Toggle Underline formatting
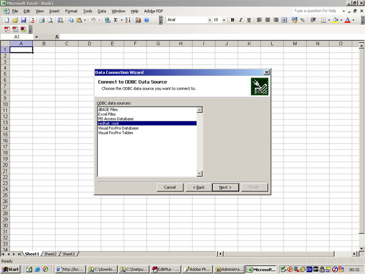 point(249,20)
